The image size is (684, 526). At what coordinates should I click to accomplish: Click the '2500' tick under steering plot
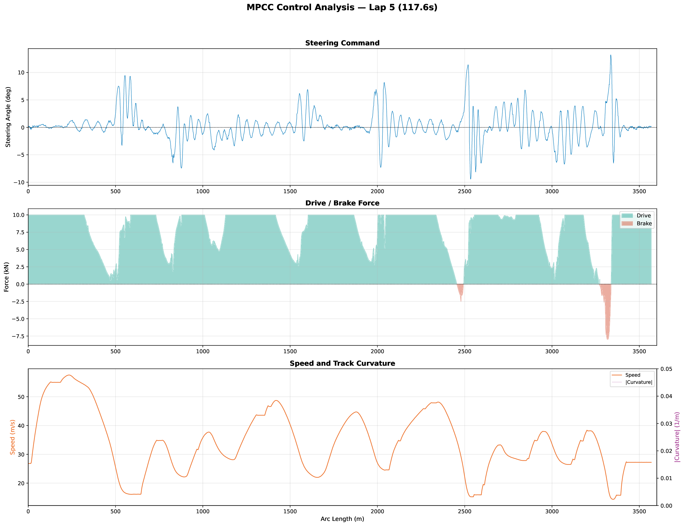[x=464, y=191]
